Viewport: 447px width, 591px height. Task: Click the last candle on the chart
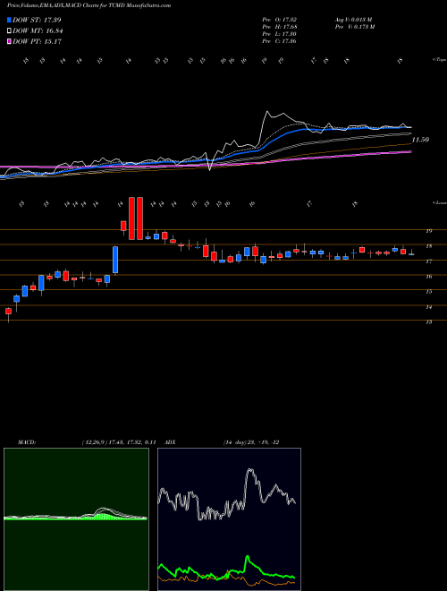click(411, 253)
